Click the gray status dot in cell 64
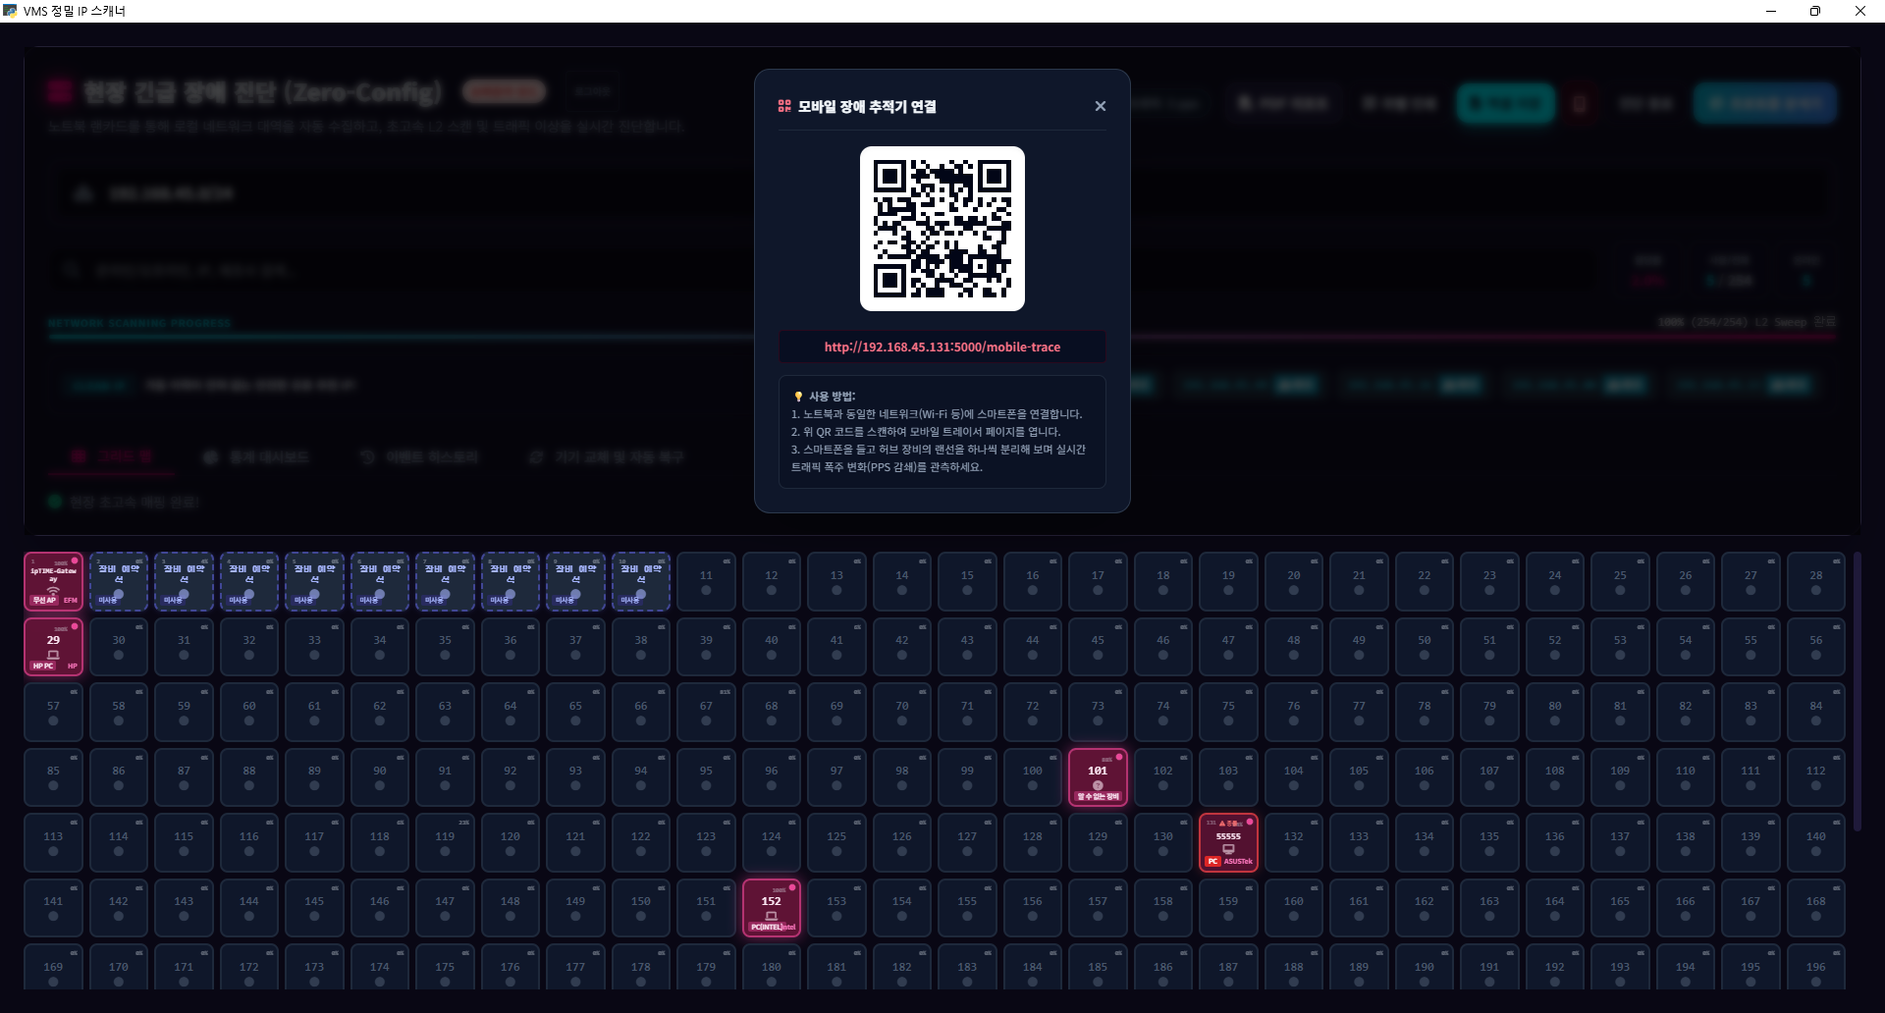Viewport: 1885px width, 1013px height. click(511, 721)
